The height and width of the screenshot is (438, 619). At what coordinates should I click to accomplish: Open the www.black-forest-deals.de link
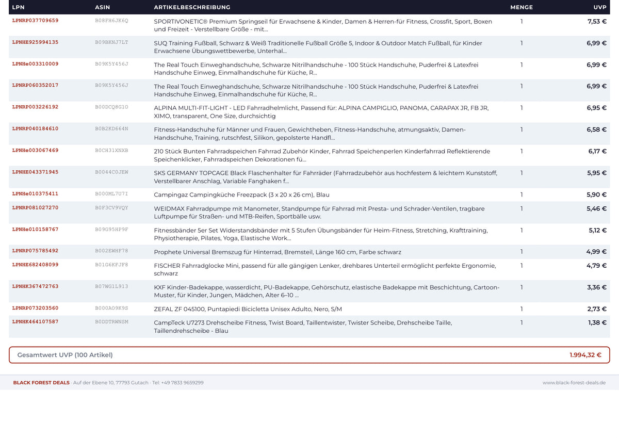[574, 383]
